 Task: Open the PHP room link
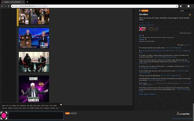[140, 36]
